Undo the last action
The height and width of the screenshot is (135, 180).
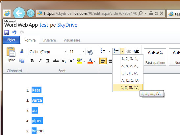pos(14,32)
